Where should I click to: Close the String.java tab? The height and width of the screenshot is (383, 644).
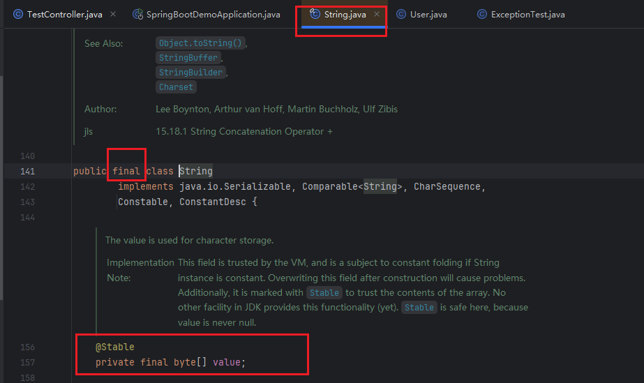pyautogui.click(x=377, y=15)
